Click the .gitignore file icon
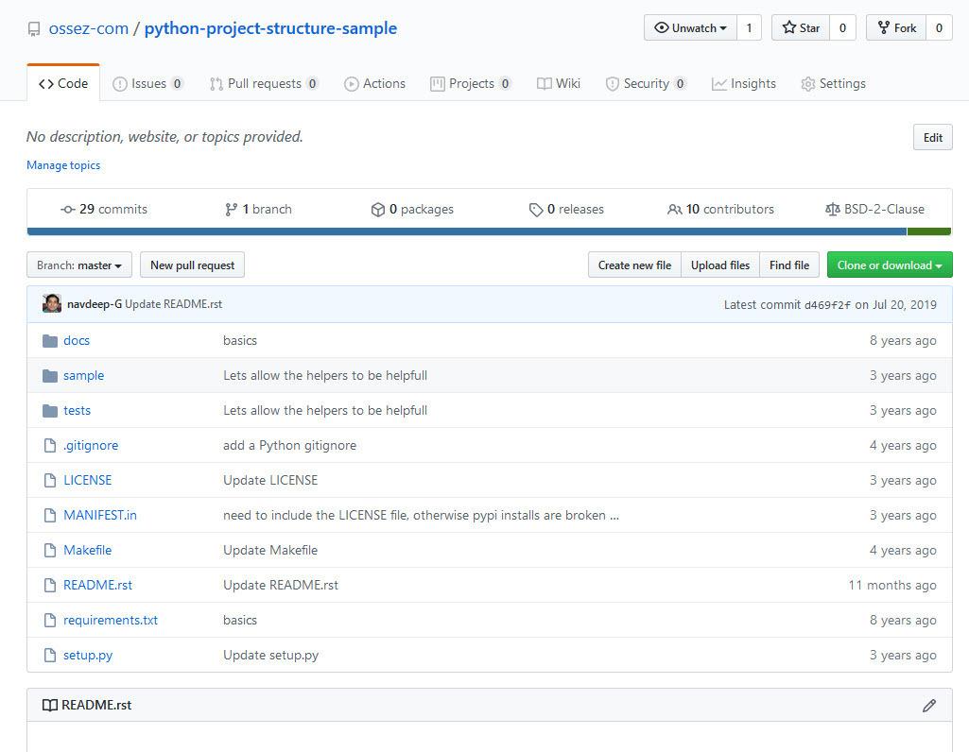The width and height of the screenshot is (969, 752). (50, 446)
